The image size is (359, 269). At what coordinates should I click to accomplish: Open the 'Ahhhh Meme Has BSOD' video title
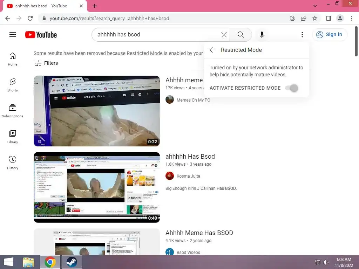click(x=199, y=233)
